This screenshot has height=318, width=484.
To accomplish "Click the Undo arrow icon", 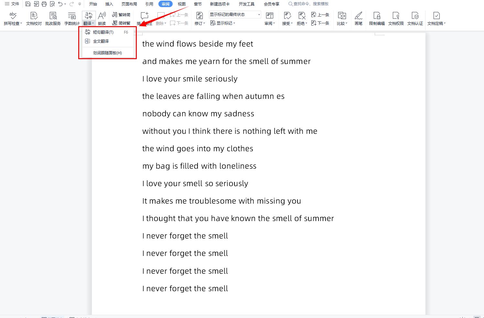I will tap(60, 4).
